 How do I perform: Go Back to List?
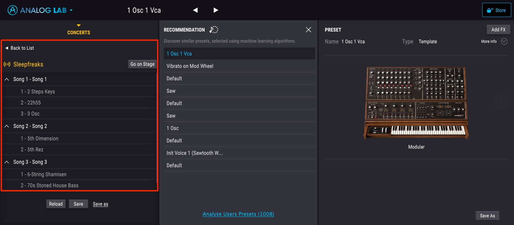(20, 48)
